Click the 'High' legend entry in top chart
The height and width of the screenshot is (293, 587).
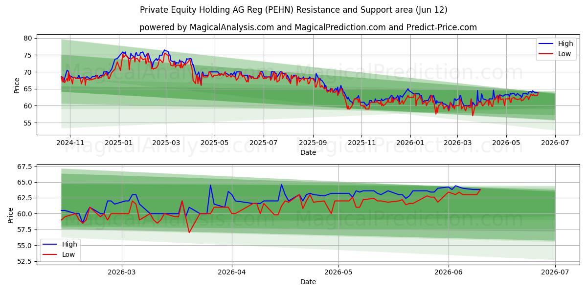tap(565, 43)
